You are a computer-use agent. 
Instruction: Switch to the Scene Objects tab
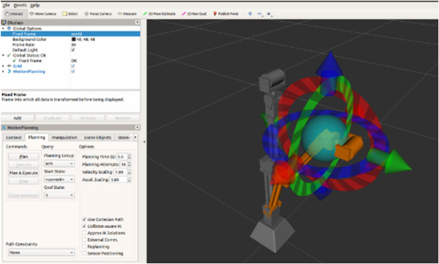click(x=98, y=137)
